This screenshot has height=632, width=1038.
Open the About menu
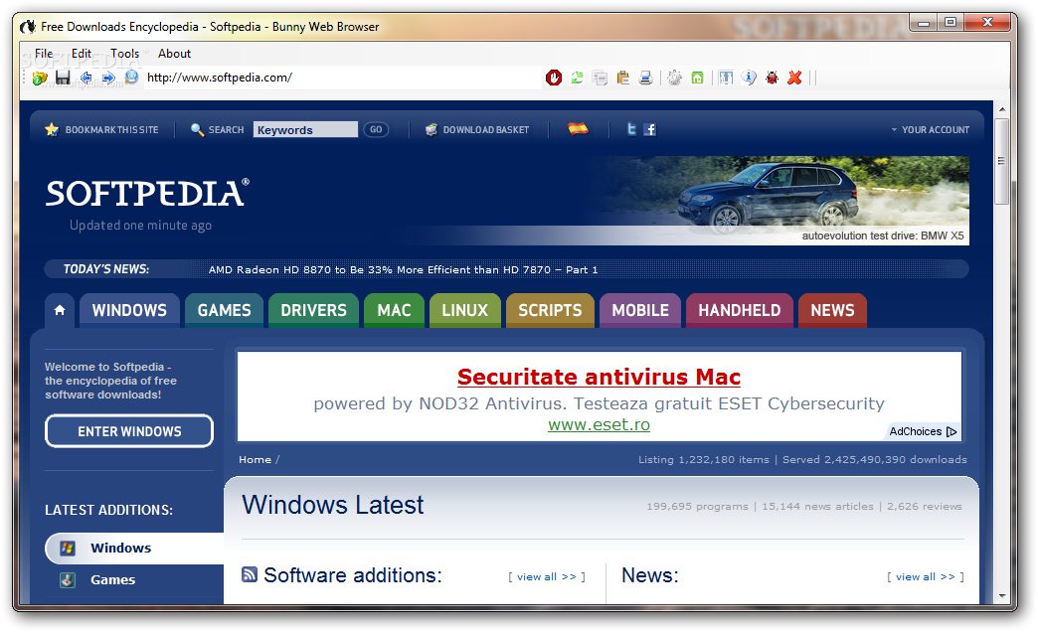pos(174,54)
